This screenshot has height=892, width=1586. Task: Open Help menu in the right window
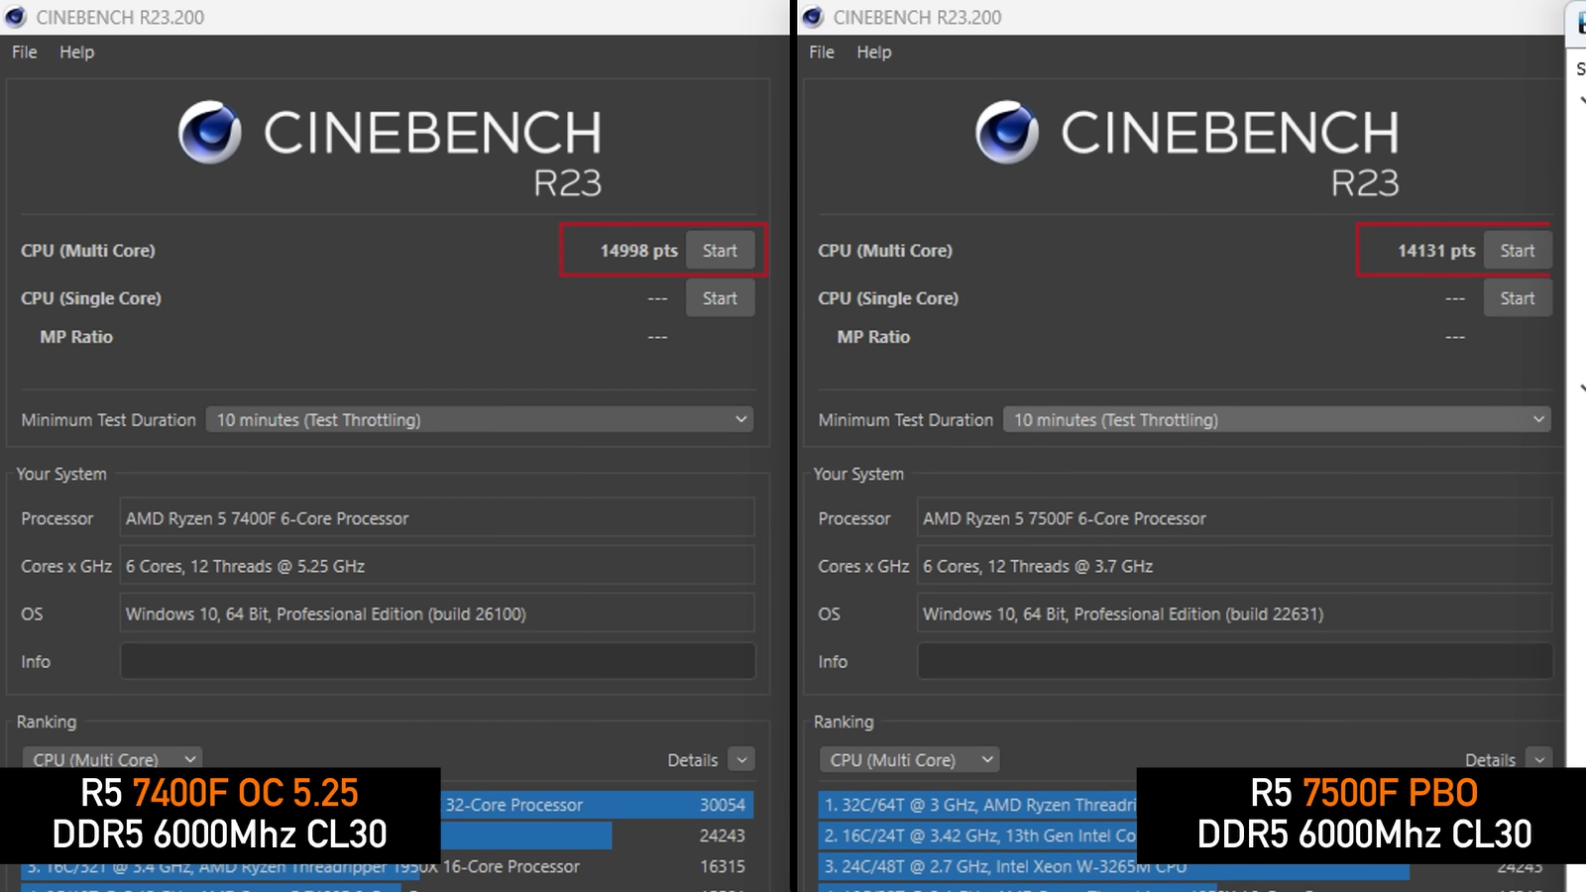pyautogui.click(x=873, y=53)
